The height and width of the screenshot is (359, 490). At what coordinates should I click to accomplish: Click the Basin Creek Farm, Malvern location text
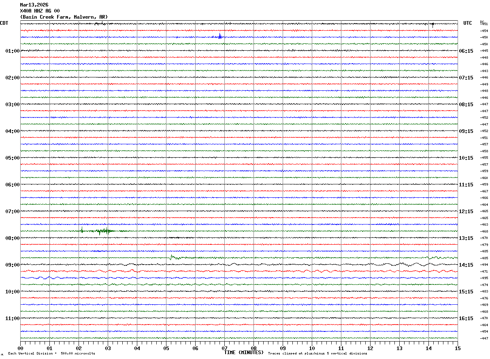coord(64,17)
